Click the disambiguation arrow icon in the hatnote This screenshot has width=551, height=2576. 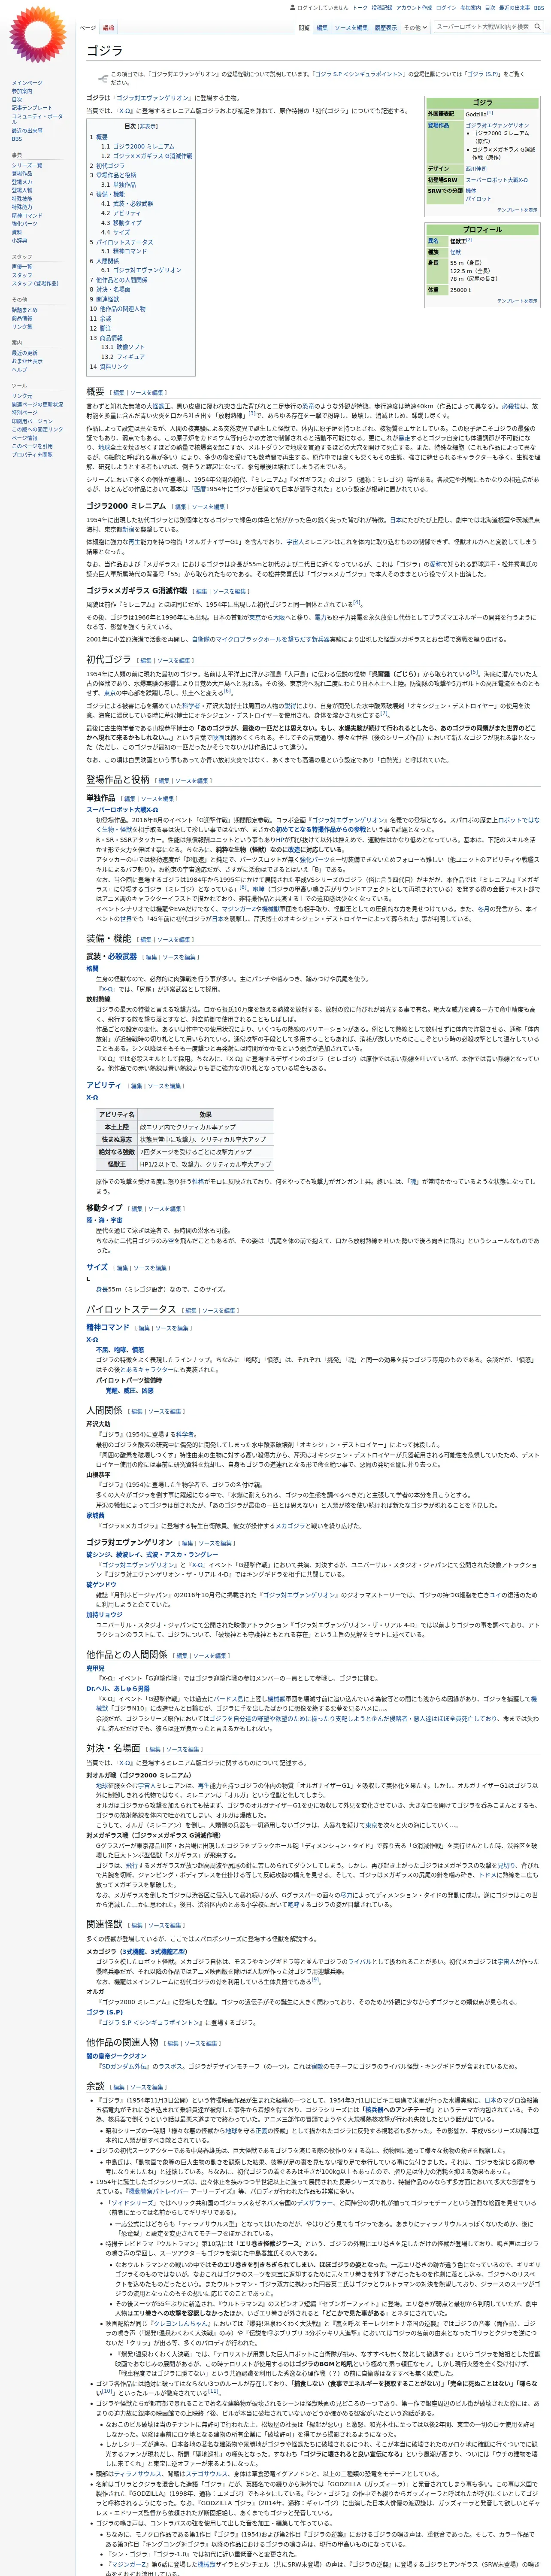[103, 78]
